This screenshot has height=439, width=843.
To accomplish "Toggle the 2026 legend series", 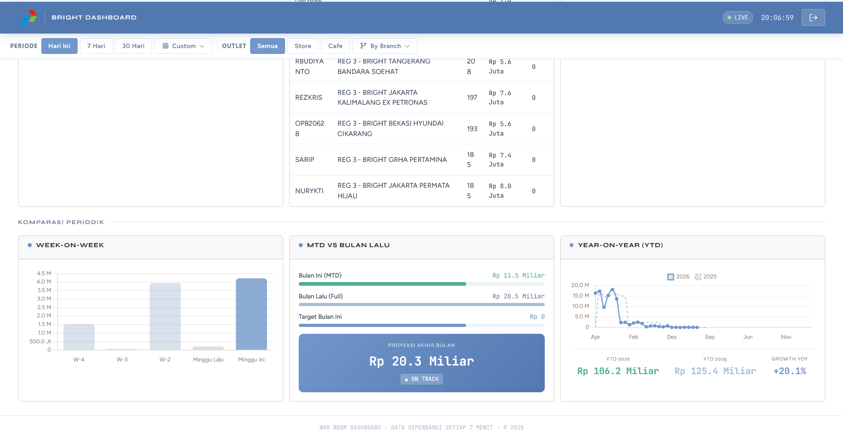I will click(x=678, y=277).
